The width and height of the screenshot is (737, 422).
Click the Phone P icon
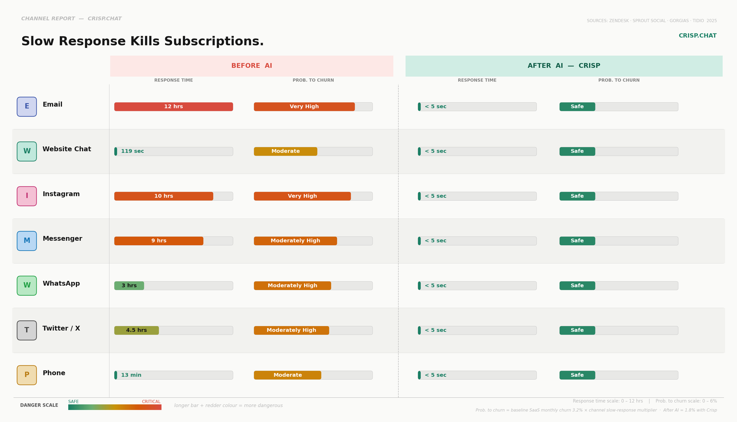[x=27, y=375]
